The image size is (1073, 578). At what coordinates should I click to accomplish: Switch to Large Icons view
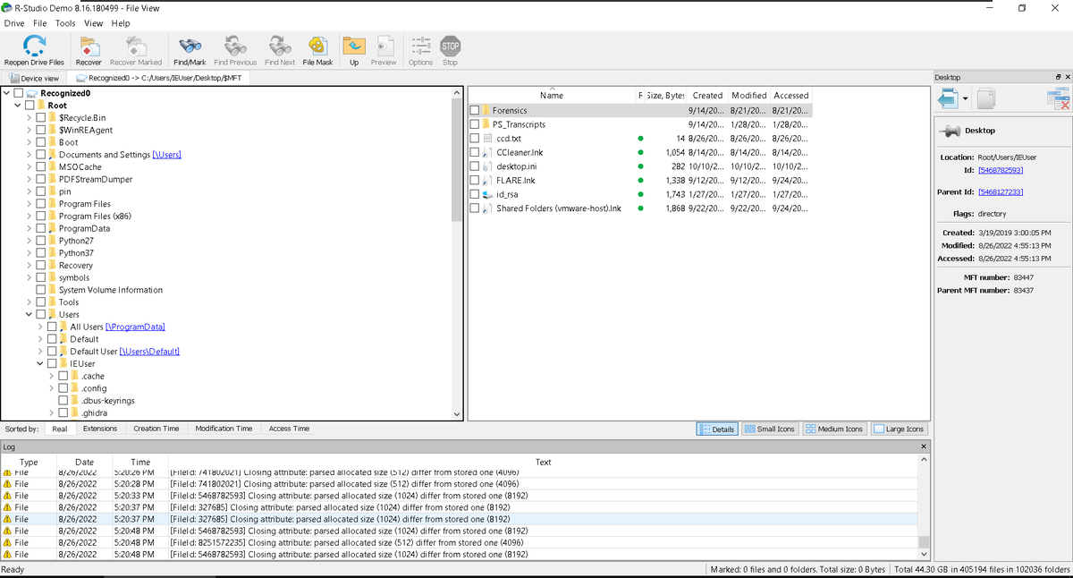pyautogui.click(x=900, y=428)
